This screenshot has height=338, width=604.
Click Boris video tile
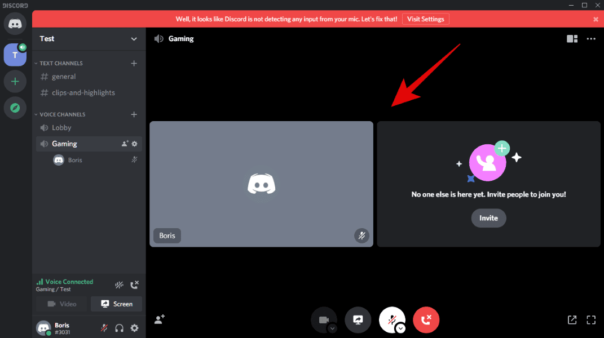pos(261,184)
